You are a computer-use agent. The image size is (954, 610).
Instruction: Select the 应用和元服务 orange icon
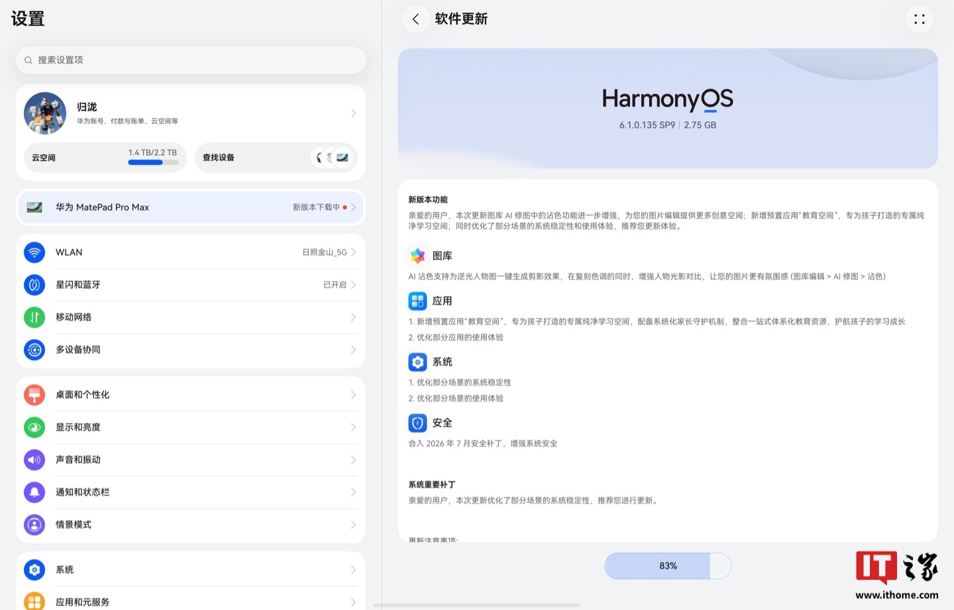click(x=34, y=601)
